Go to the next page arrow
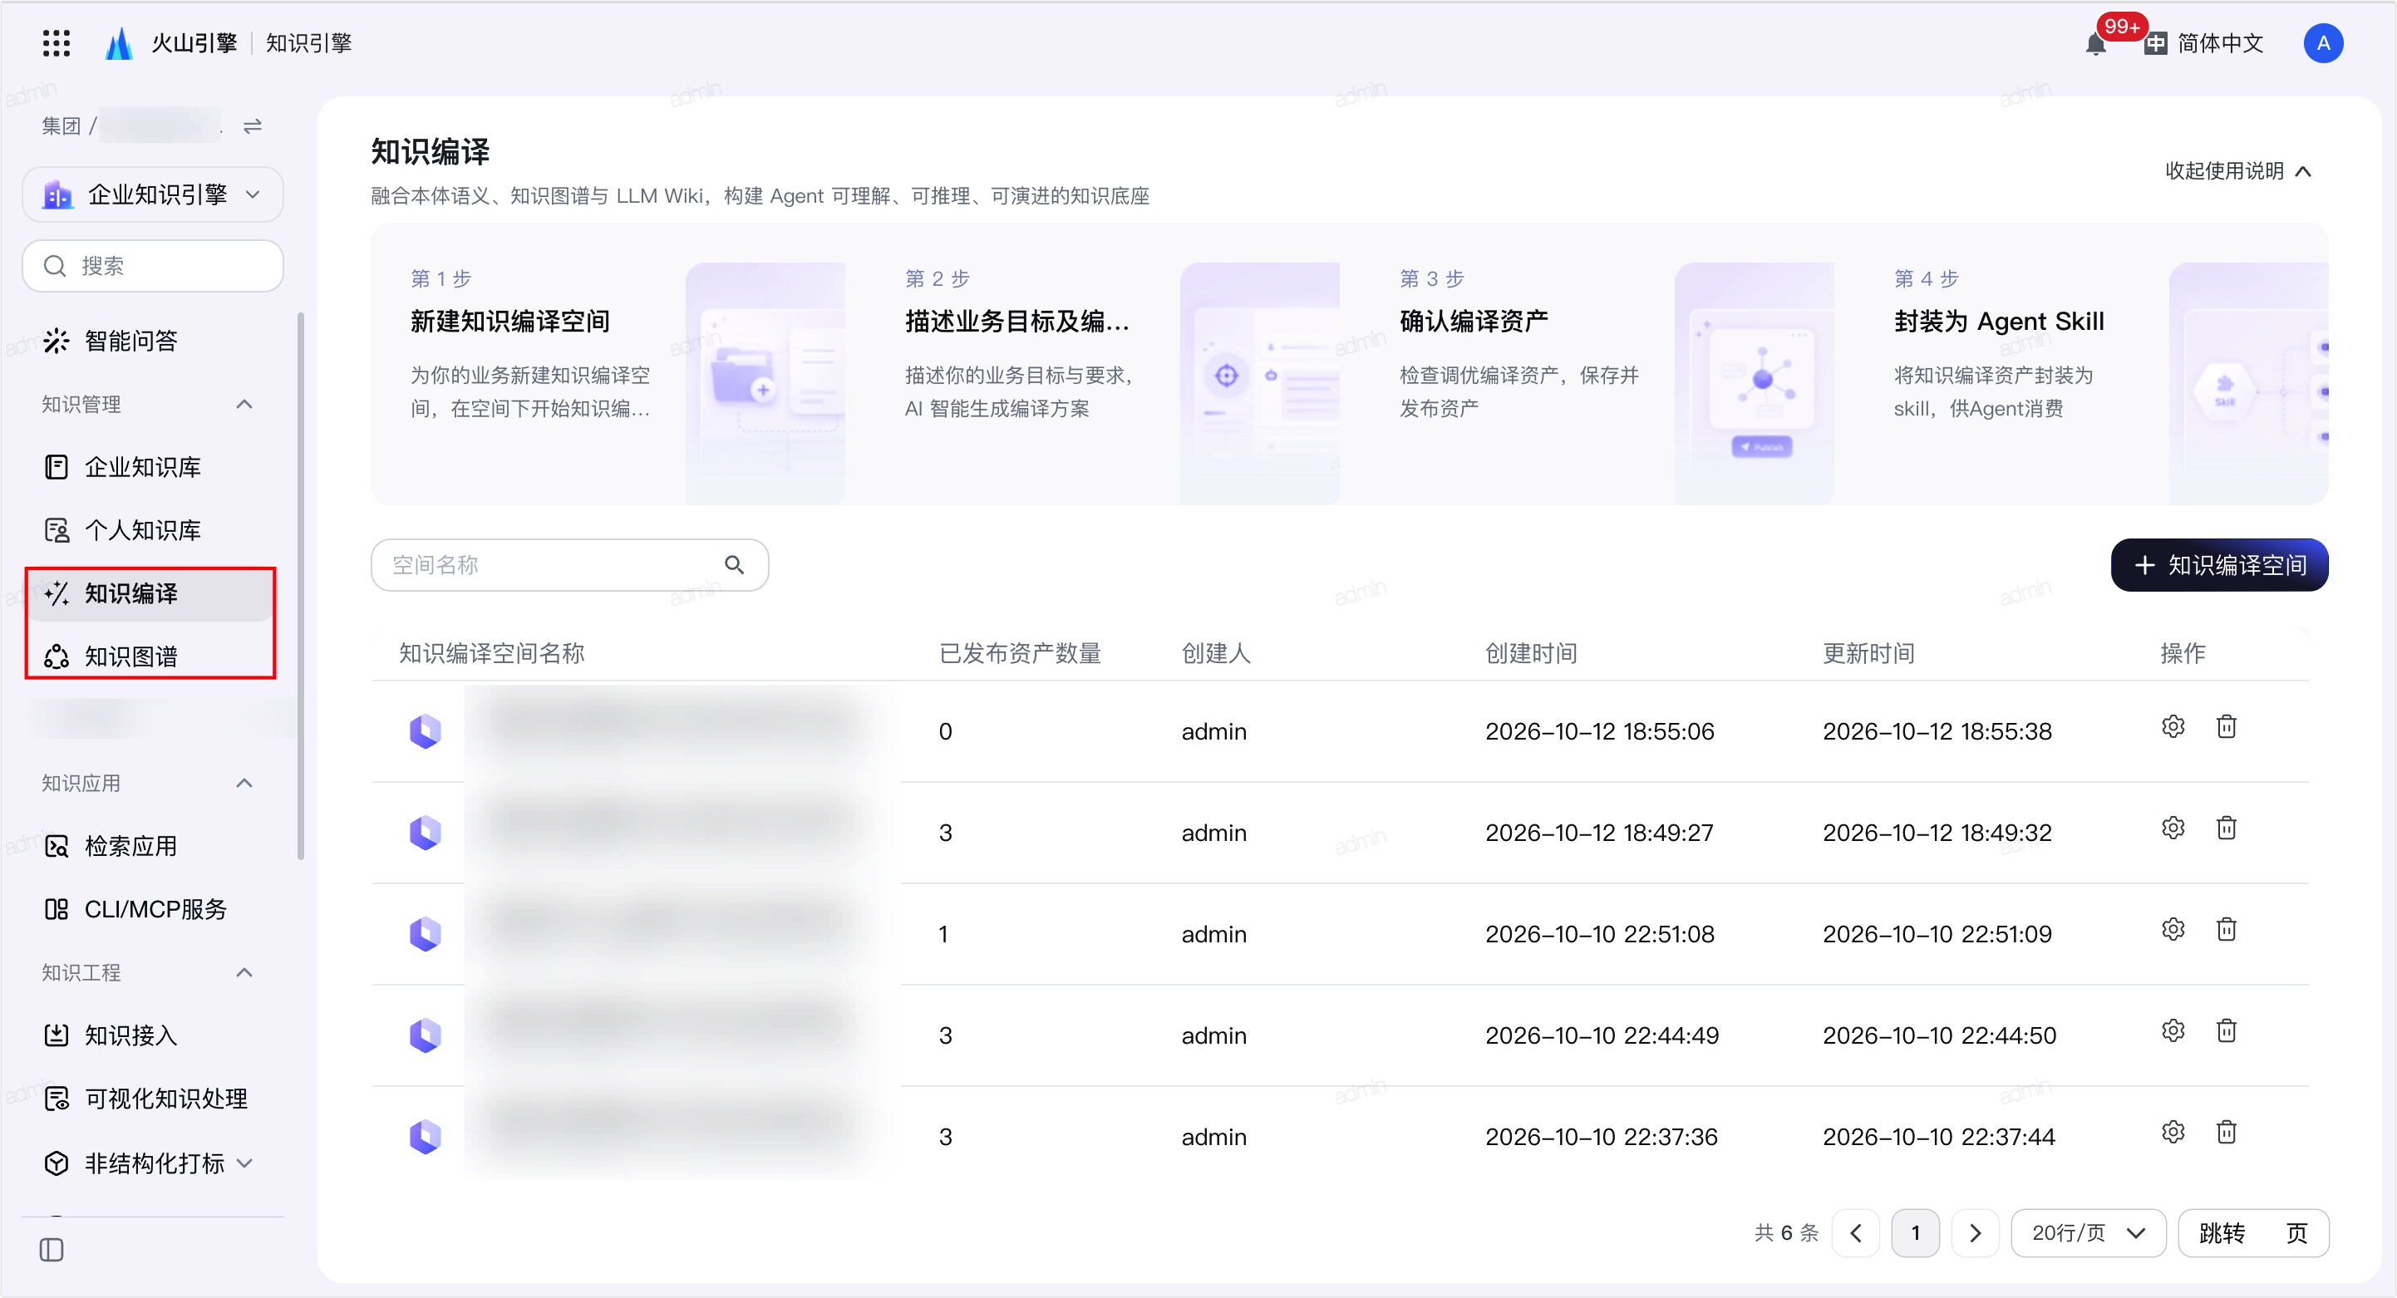Screen dimensions: 2397x1298 point(1975,1233)
